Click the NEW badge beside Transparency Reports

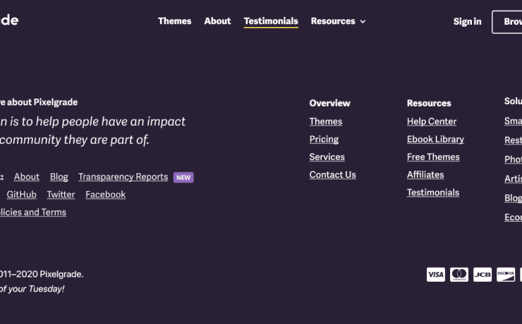[x=183, y=177]
